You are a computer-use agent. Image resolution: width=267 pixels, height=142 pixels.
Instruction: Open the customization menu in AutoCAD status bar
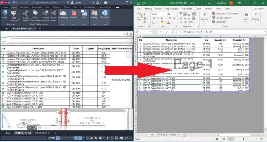tap(131, 138)
